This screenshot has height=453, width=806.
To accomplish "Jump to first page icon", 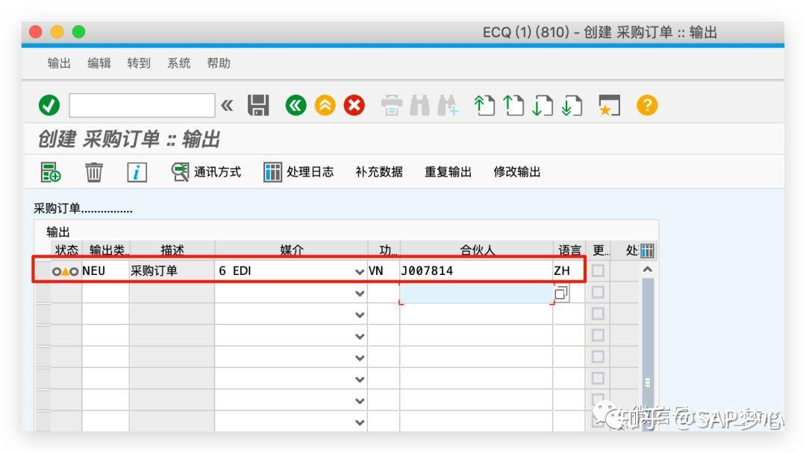I will point(484,106).
